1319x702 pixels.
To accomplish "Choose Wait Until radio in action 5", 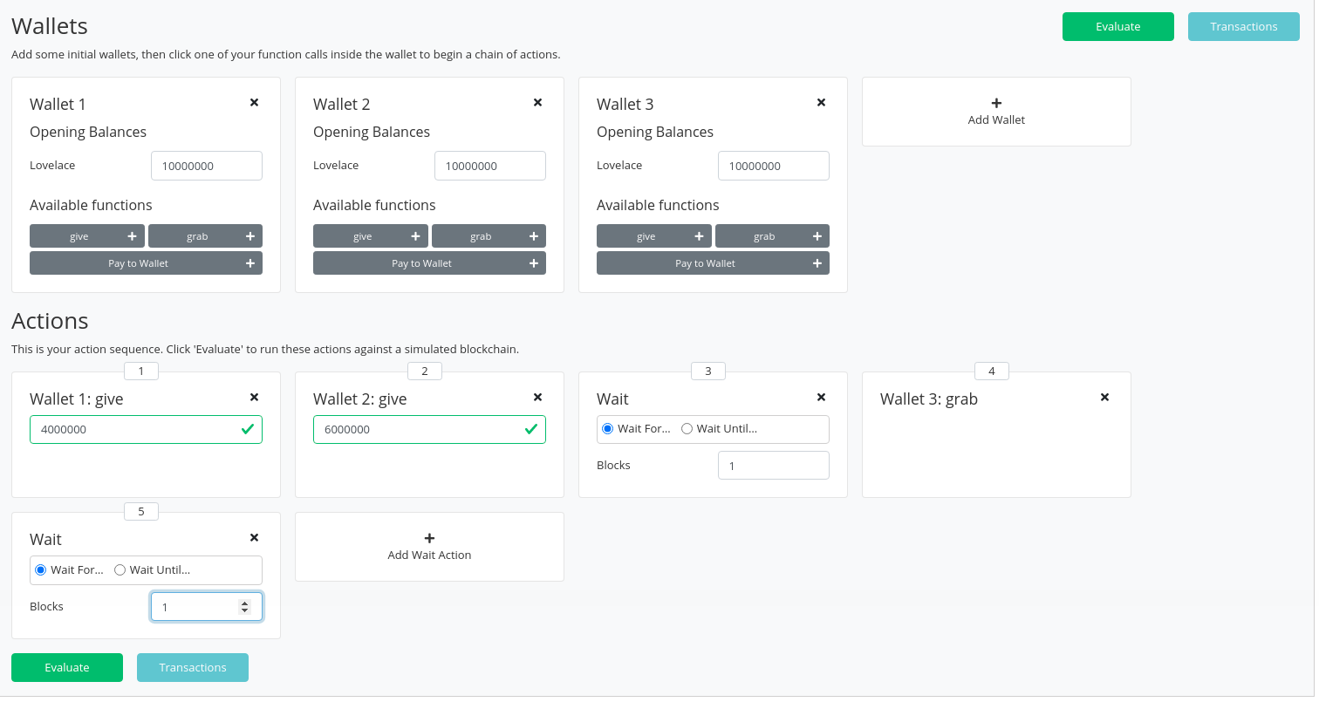I will click(120, 570).
